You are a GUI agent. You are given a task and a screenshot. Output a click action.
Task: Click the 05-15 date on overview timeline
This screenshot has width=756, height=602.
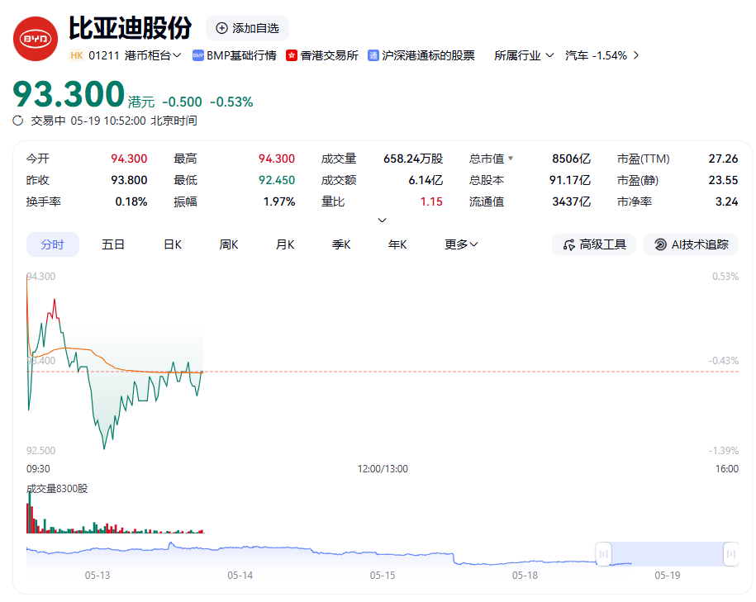pyautogui.click(x=383, y=576)
